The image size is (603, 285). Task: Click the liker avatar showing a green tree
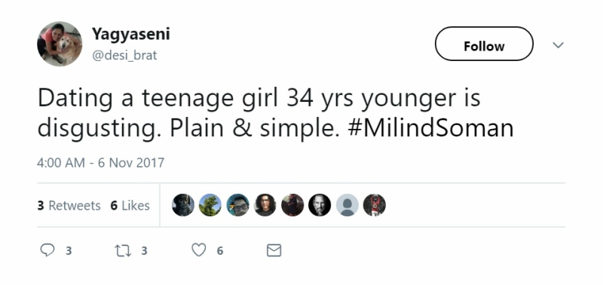[x=210, y=205]
